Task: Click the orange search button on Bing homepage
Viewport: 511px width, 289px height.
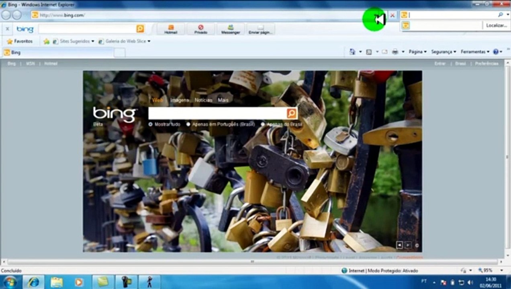Action: coord(292,113)
